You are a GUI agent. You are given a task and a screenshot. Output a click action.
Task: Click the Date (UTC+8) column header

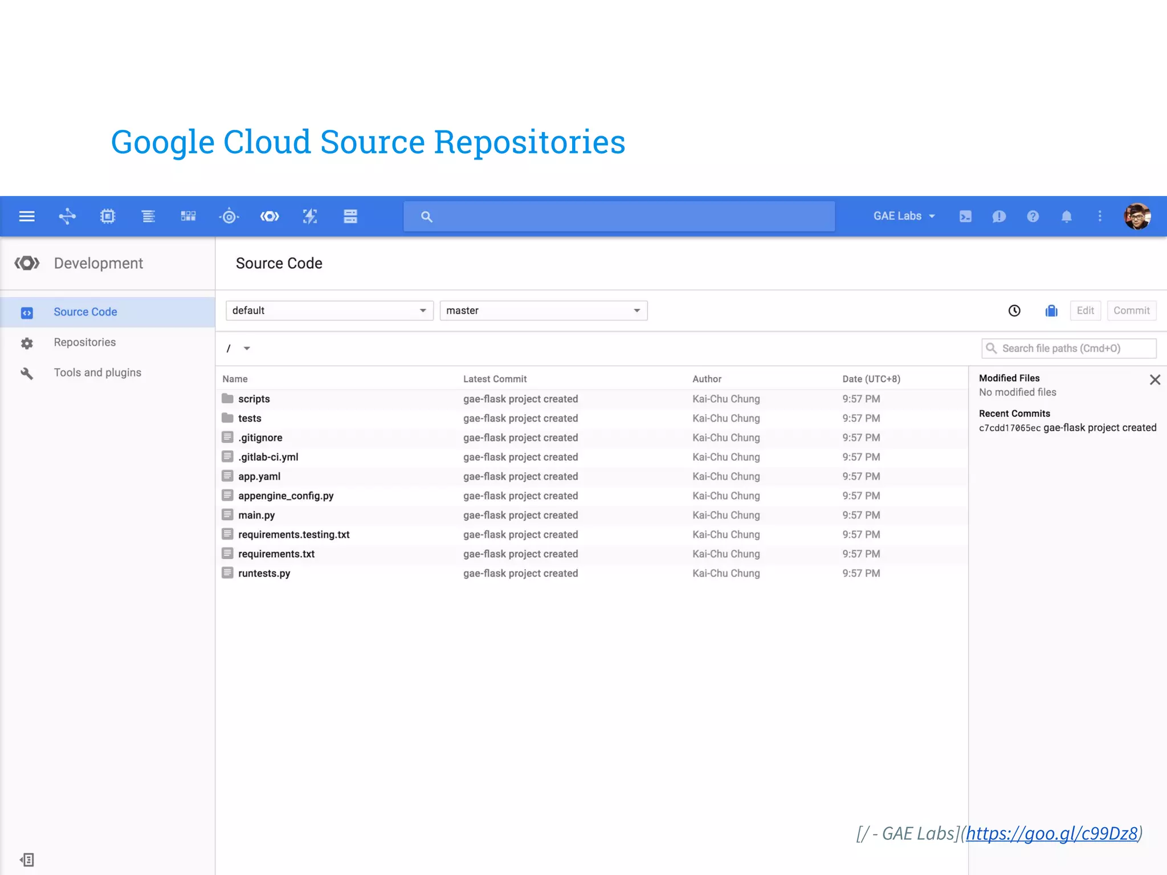871,379
